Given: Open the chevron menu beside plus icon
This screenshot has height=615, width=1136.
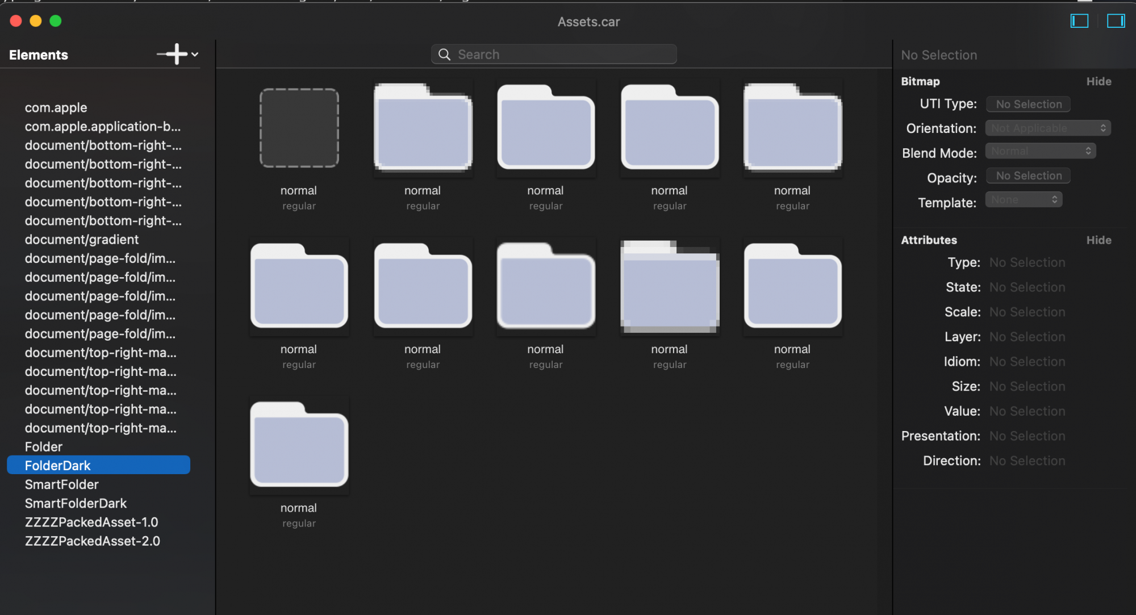Looking at the screenshot, I should 195,55.
